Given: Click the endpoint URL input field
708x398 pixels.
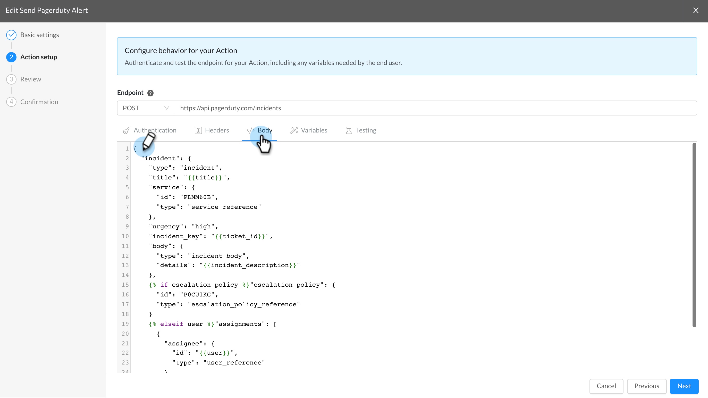Looking at the screenshot, I should point(436,108).
